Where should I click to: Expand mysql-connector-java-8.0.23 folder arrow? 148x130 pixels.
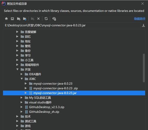pyautogui.click(x=26, y=83)
